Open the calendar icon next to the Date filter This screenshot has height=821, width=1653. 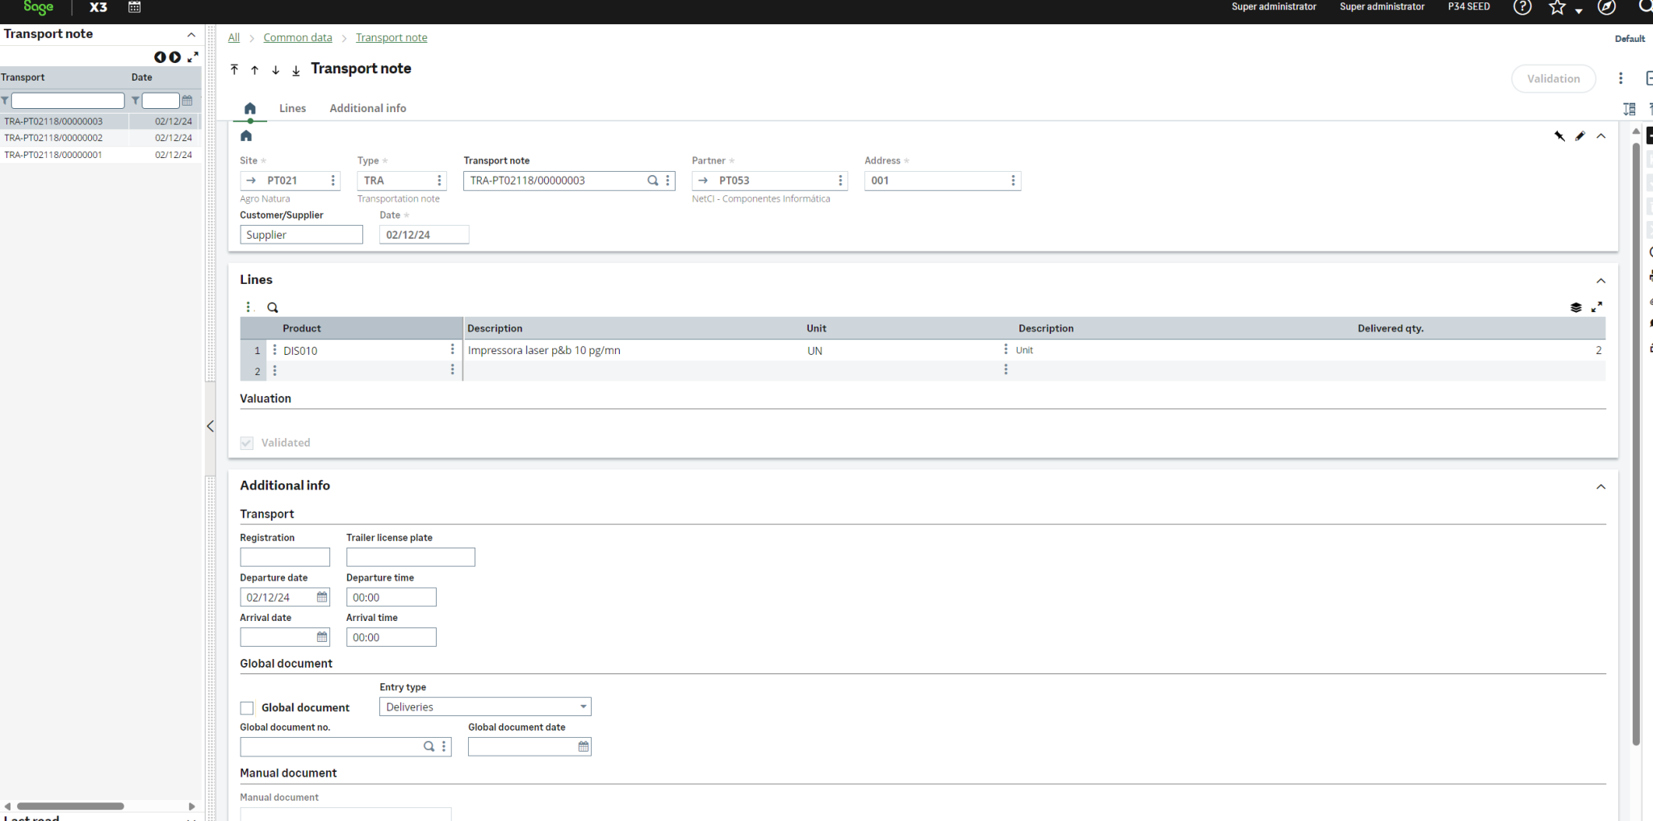pos(187,100)
